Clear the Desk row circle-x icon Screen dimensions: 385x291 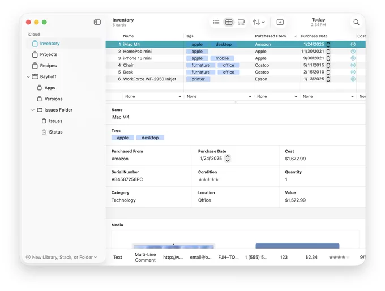point(353,72)
